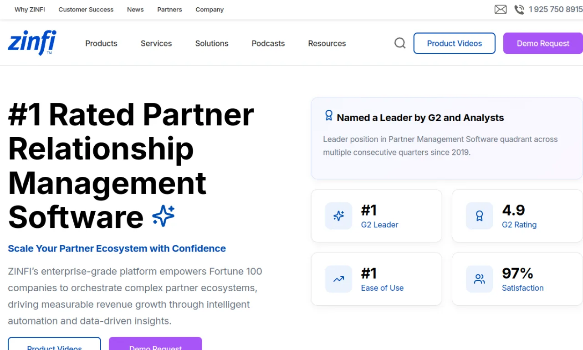Screen dimensions: 583x350
Task: Click the users icon in Satisfaction card
Action: [x=479, y=279]
